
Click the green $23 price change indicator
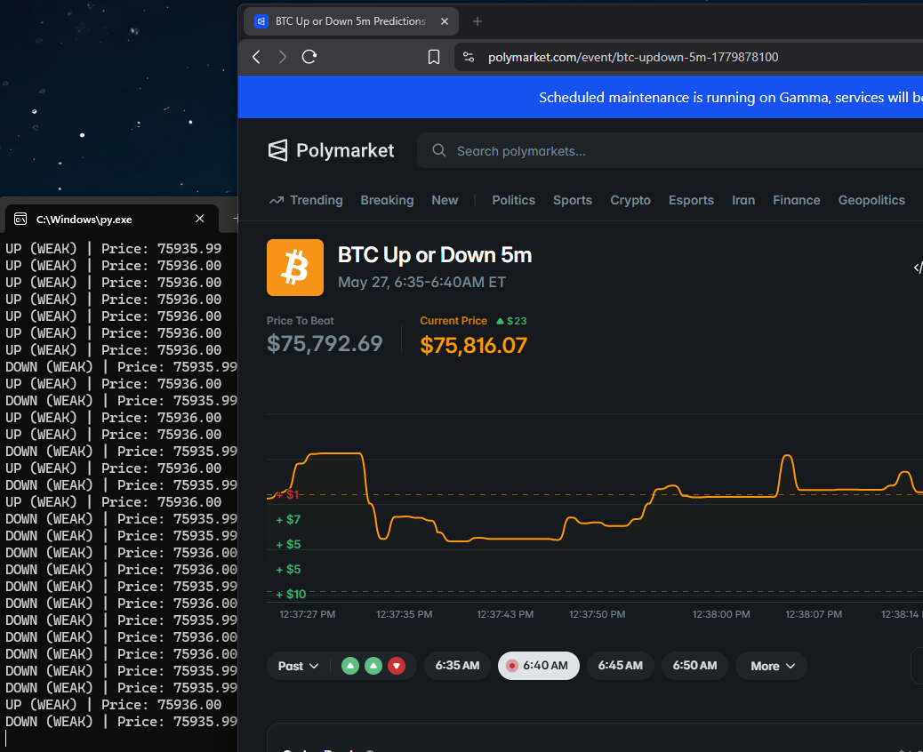pyautogui.click(x=511, y=321)
